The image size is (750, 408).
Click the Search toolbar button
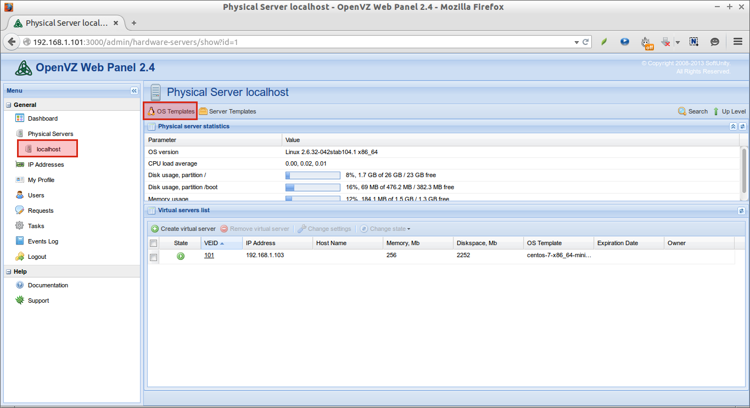pos(693,111)
